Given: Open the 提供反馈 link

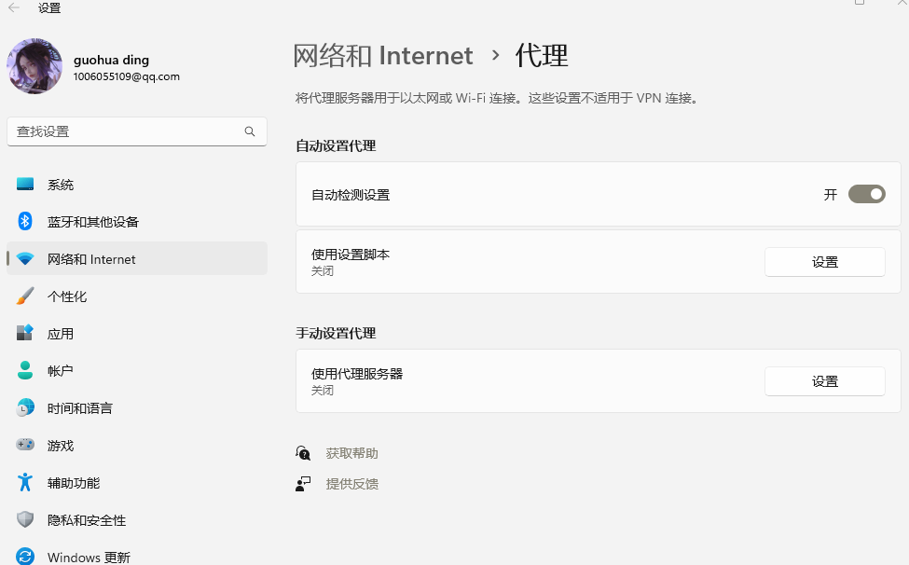Looking at the screenshot, I should coord(351,484).
